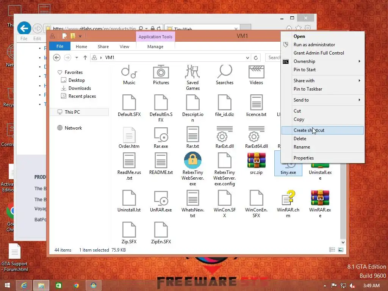This screenshot has height=291, width=388.
Task: Choose Create shortcut from context menu
Action: tap(322, 130)
